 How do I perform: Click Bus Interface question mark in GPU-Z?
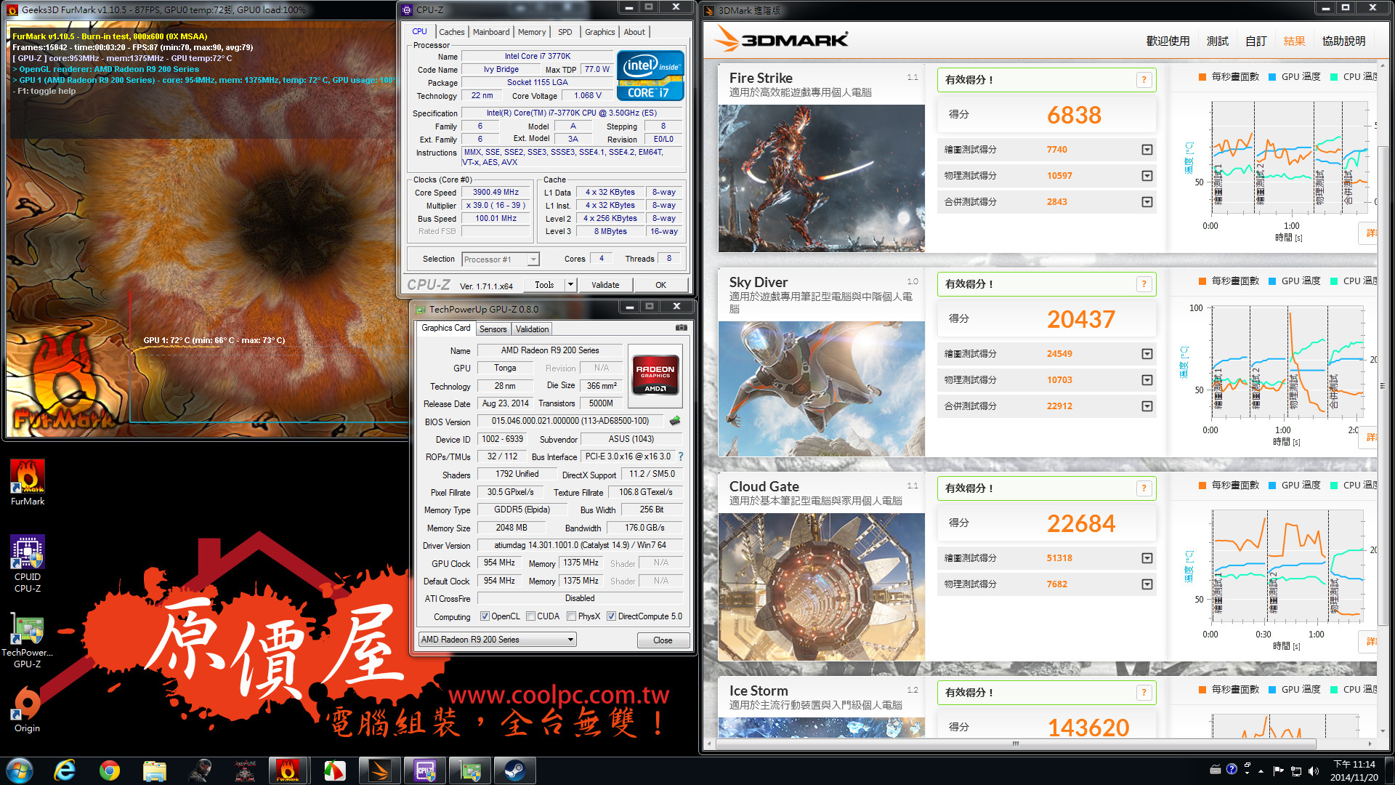pos(681,456)
